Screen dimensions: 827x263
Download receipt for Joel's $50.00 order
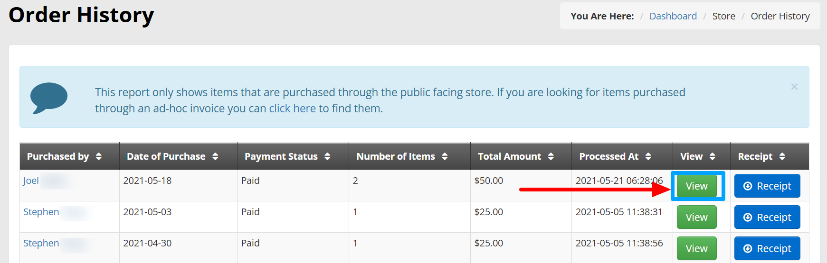(x=767, y=186)
